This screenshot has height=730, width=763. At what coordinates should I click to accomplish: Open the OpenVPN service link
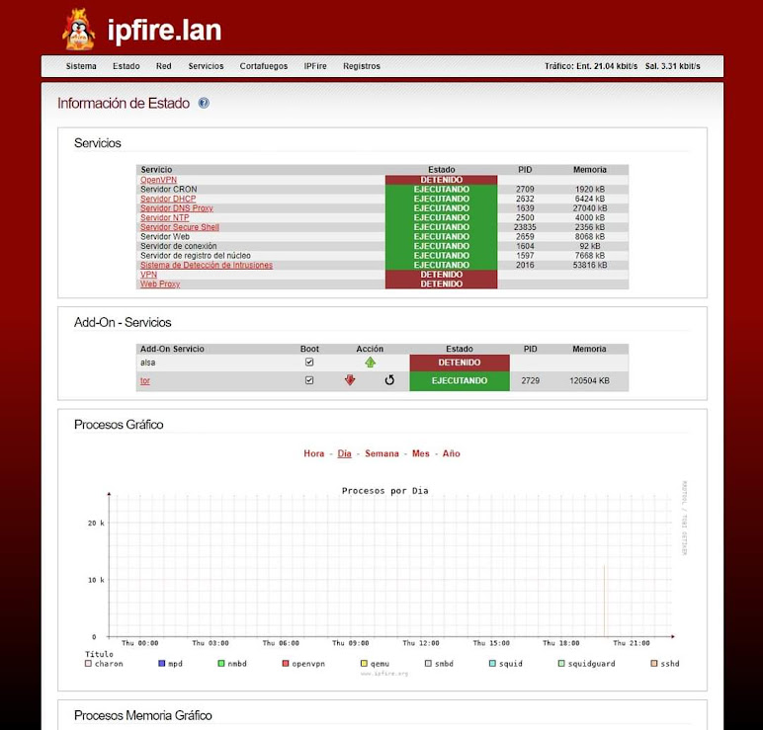coord(158,180)
